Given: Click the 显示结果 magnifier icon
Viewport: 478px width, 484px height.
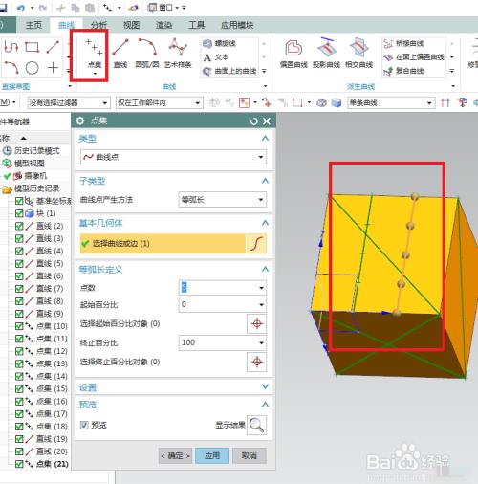Looking at the screenshot, I should pos(257,425).
